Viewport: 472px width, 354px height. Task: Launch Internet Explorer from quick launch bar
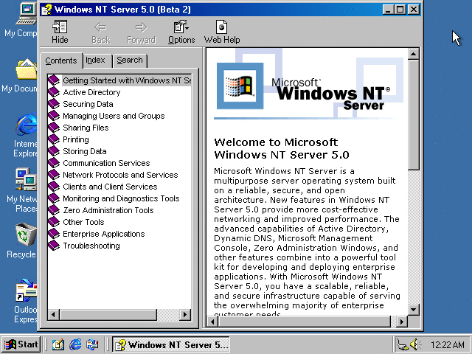75,344
